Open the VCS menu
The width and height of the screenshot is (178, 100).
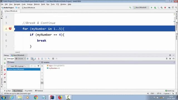[x=58, y=4]
